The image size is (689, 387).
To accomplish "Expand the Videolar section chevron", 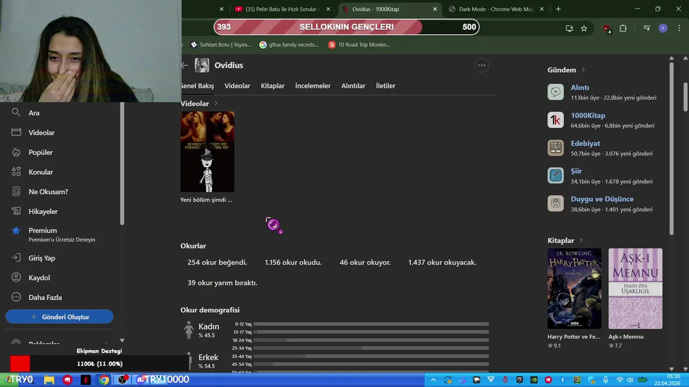I will (216, 103).
